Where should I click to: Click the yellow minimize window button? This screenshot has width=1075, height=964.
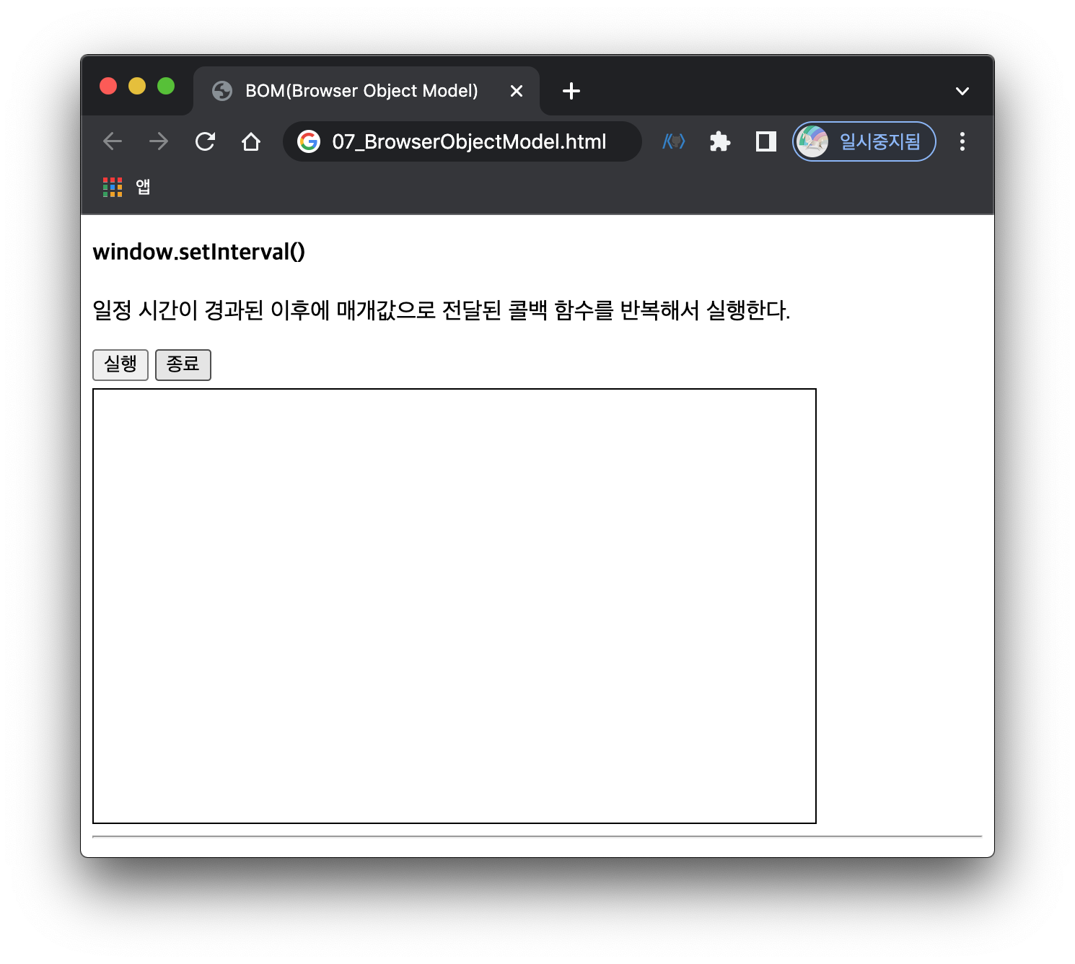(x=137, y=86)
